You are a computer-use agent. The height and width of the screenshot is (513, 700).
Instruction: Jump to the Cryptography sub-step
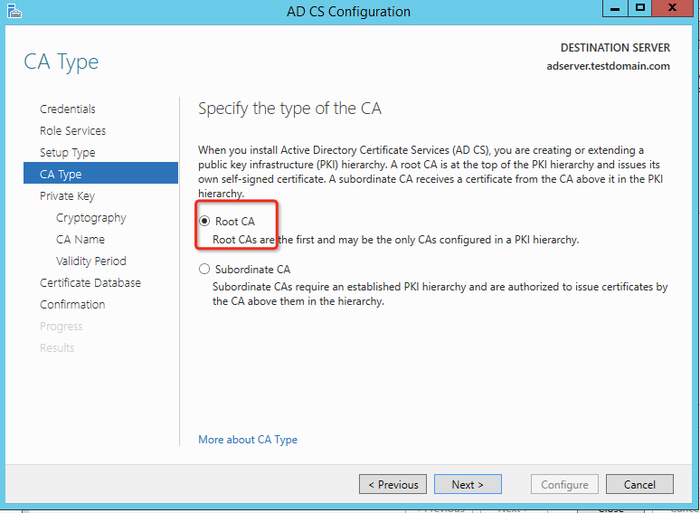coord(90,217)
